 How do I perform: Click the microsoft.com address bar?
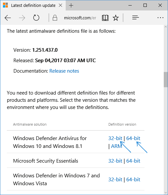(x=80, y=18)
